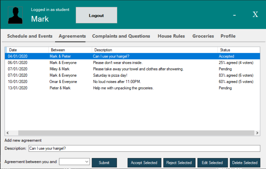266x169 pixels.
Task: Click the Accept Selected button
Action: click(x=144, y=163)
